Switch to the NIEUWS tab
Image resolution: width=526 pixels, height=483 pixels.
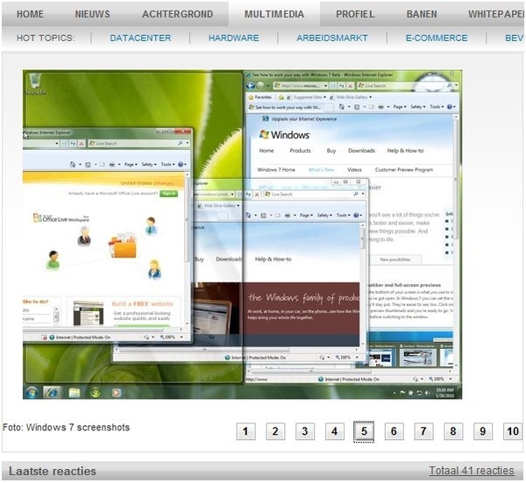point(92,14)
